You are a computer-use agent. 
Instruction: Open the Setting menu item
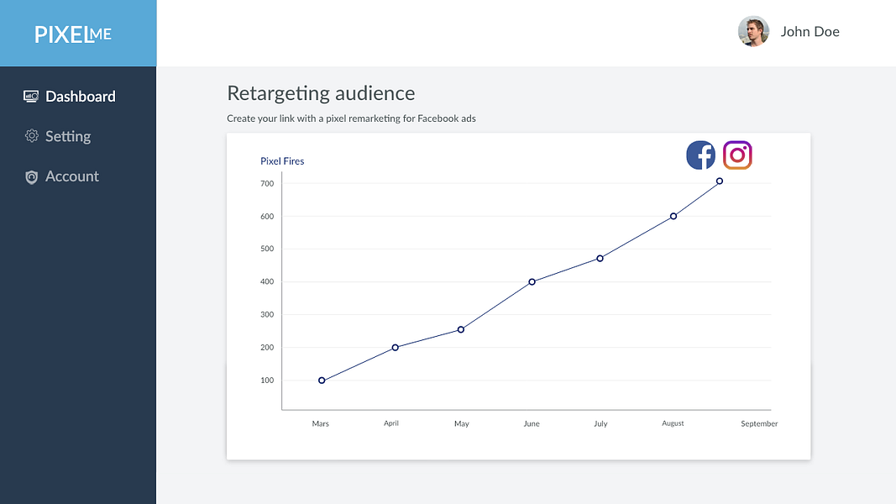click(x=58, y=136)
